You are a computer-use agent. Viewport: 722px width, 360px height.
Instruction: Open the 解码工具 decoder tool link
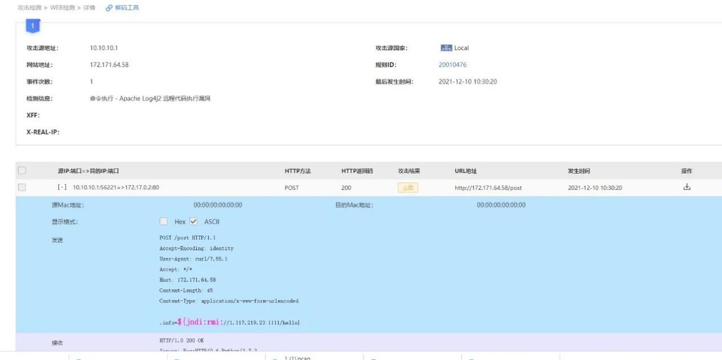[x=127, y=7]
